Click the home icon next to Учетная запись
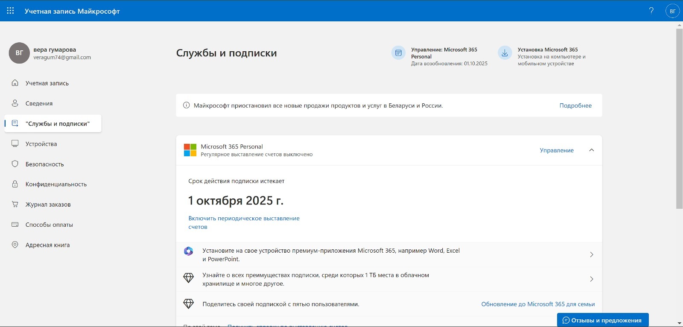 pyautogui.click(x=15, y=83)
